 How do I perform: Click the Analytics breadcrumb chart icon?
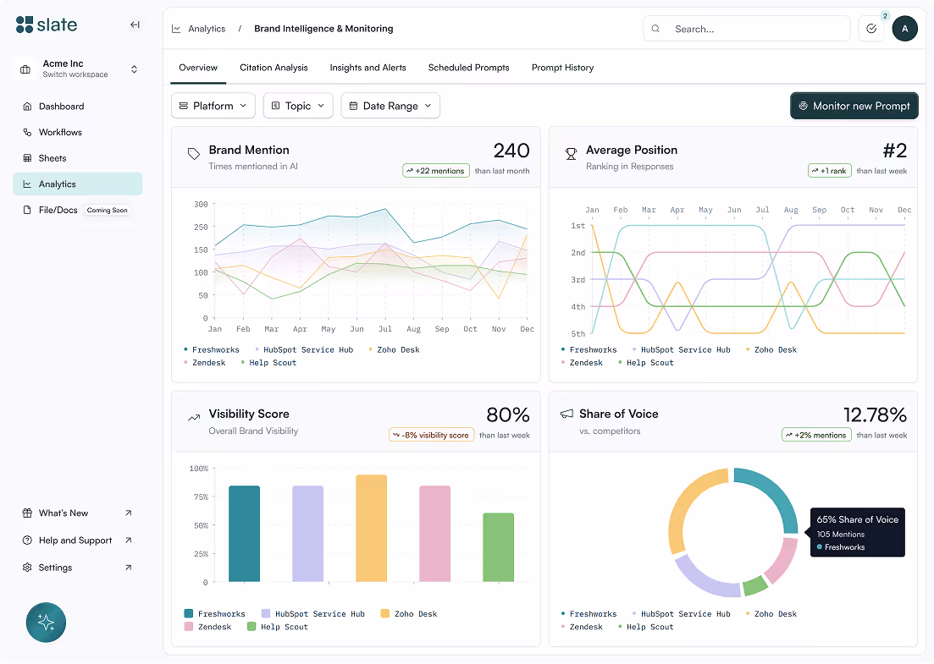tap(176, 29)
